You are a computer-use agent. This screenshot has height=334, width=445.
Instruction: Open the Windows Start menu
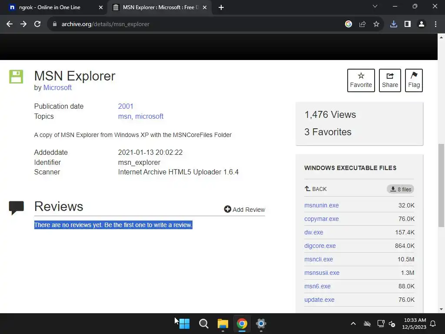[184, 324]
